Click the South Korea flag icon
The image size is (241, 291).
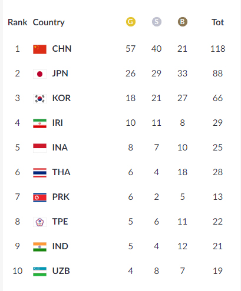pyautogui.click(x=39, y=99)
